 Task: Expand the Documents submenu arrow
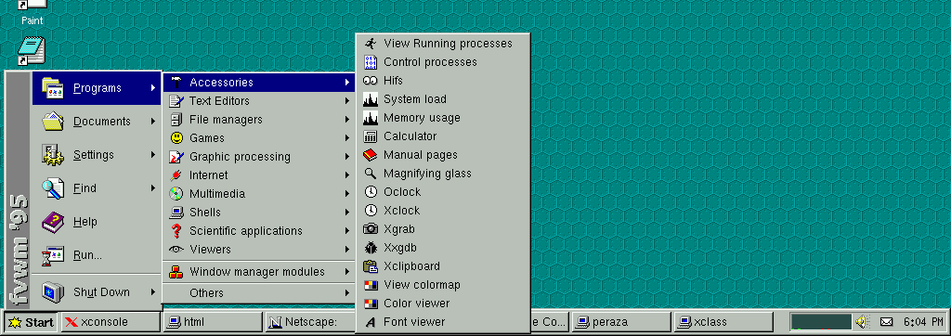pyautogui.click(x=153, y=122)
